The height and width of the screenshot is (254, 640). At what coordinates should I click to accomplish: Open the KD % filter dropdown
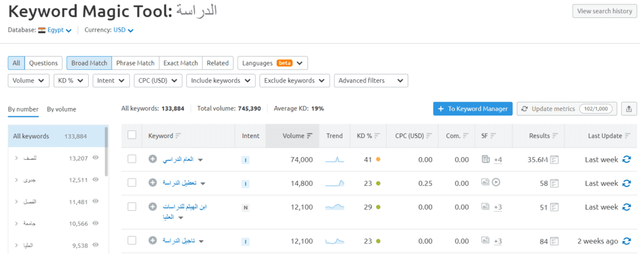point(71,81)
